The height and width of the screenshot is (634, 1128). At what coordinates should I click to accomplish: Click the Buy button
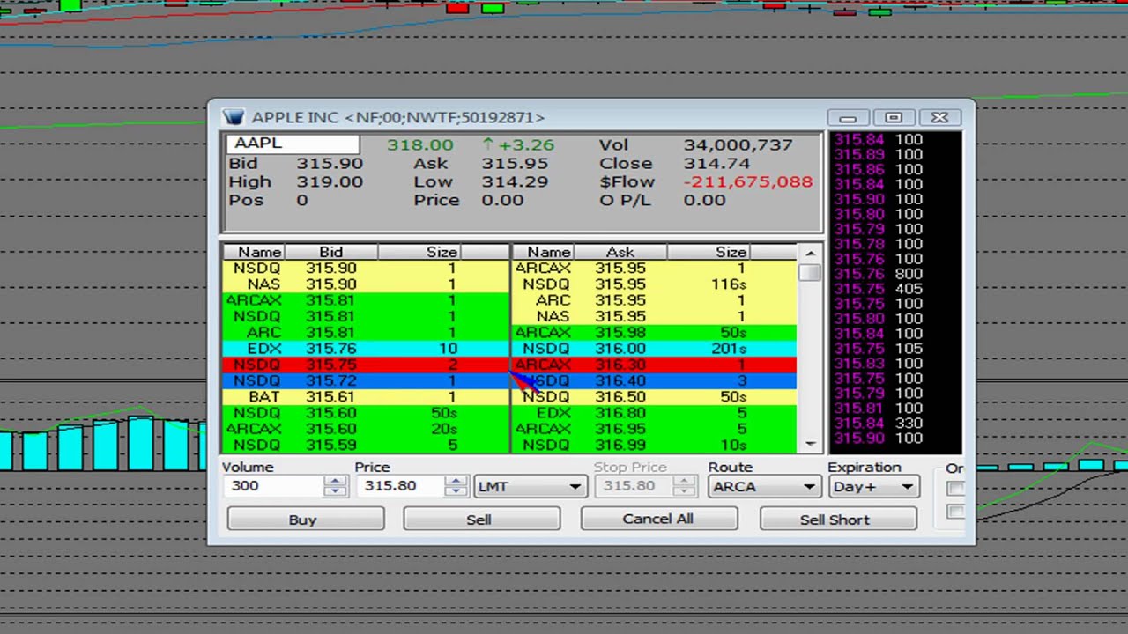305,520
